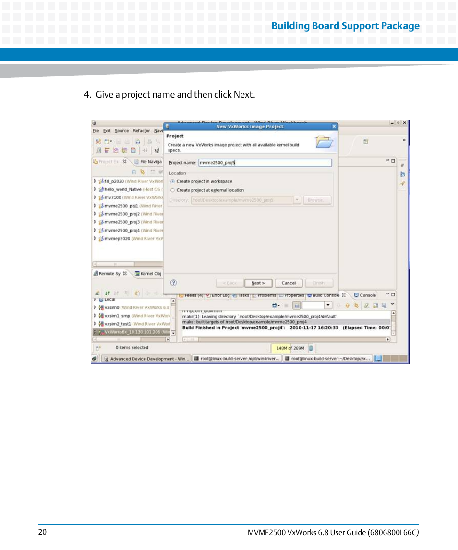Switch to the Console tab

[x=365, y=295]
